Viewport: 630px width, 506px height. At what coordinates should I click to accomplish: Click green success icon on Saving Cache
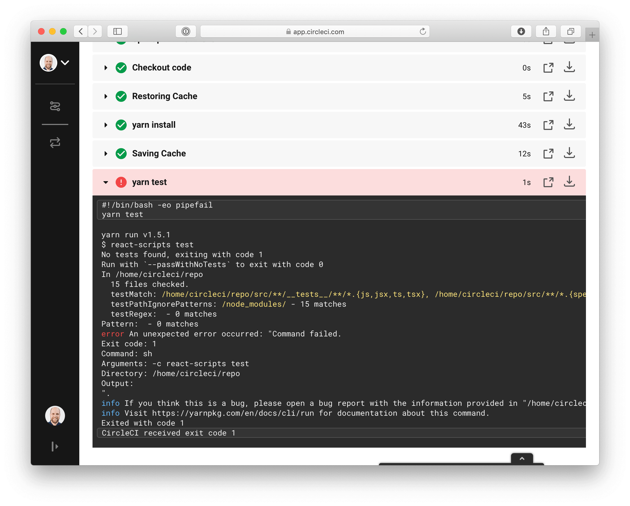pos(121,154)
